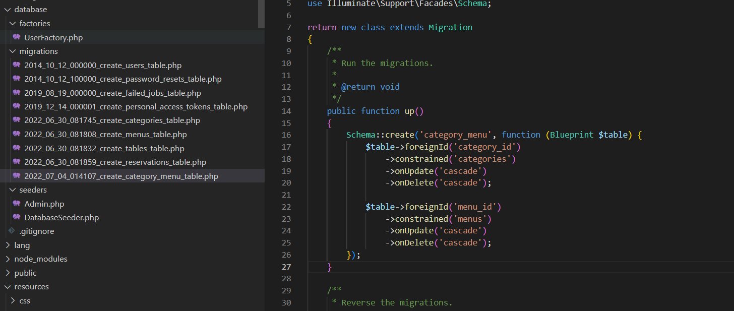Click onUpdate('cascade') on line 24
This screenshot has height=311, width=734.
[441, 230]
